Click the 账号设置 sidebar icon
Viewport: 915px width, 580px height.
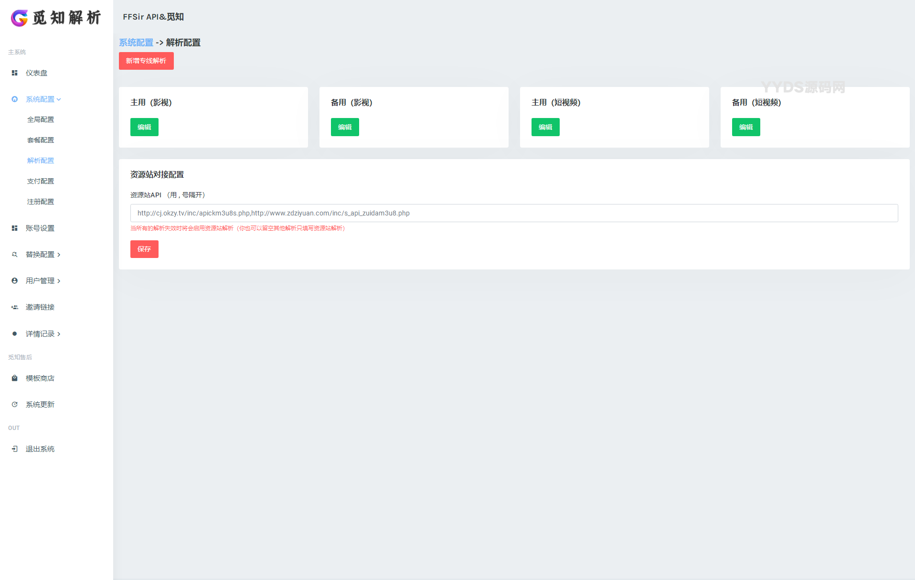(x=14, y=228)
